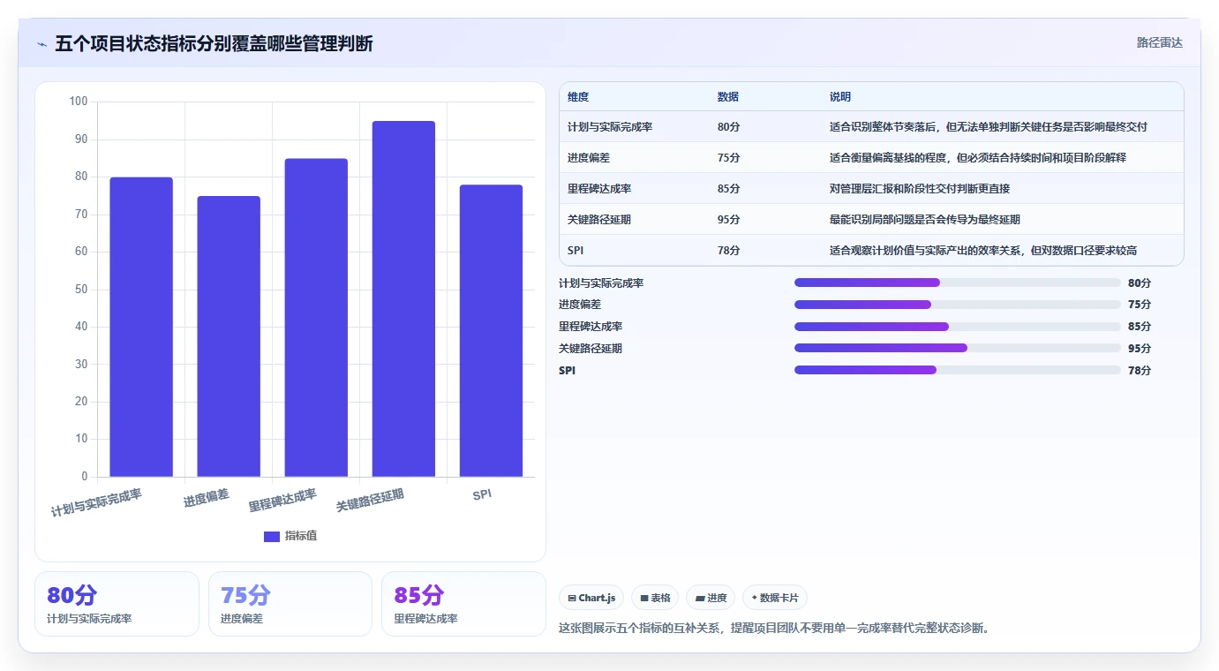Click description 最能识别局部问题是否会传导为最终延期

point(925,220)
